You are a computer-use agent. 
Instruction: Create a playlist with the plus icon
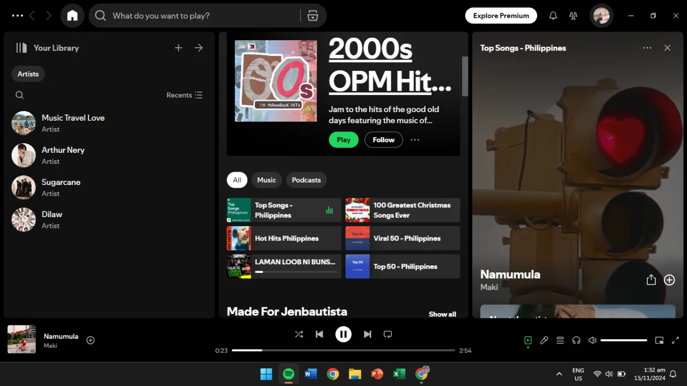pos(179,48)
